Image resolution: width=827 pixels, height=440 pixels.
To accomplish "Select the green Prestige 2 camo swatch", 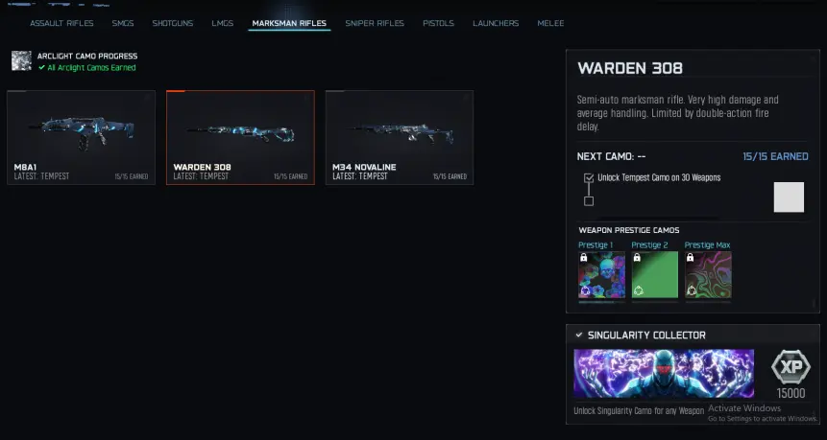I will [x=654, y=275].
